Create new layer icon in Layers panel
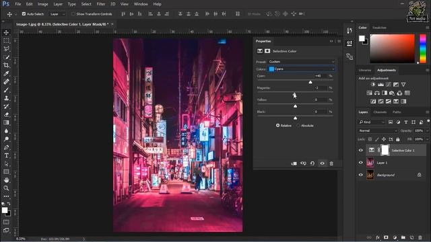 coord(411,237)
